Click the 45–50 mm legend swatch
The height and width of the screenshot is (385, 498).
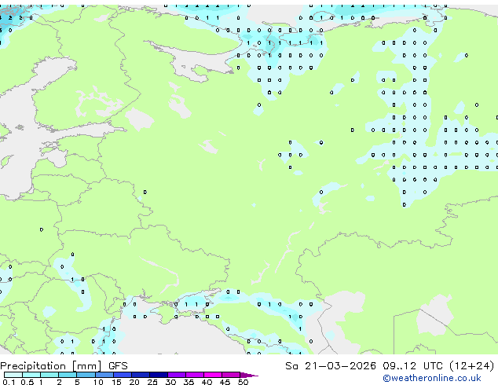coord(231,375)
